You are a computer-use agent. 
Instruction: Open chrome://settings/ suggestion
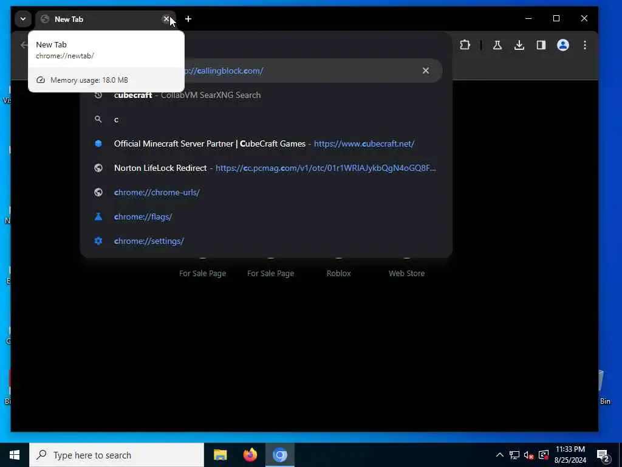[x=266, y=241]
